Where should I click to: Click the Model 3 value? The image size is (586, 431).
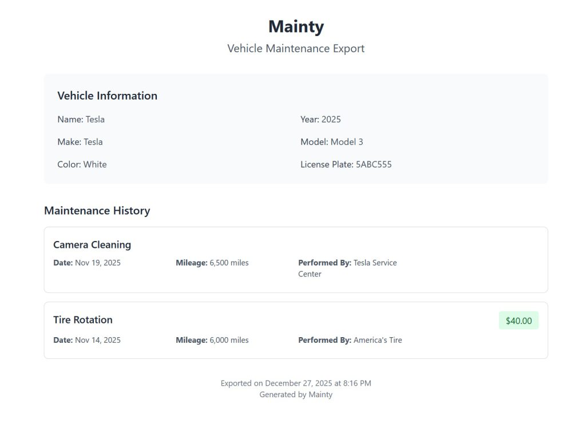click(332, 141)
